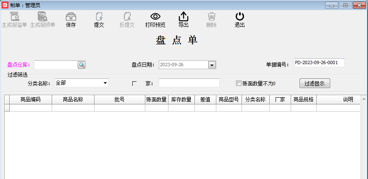Viewport: 368px width, 179px height.
Task: Click the 导出 (Export) icon
Action: coord(183,17)
